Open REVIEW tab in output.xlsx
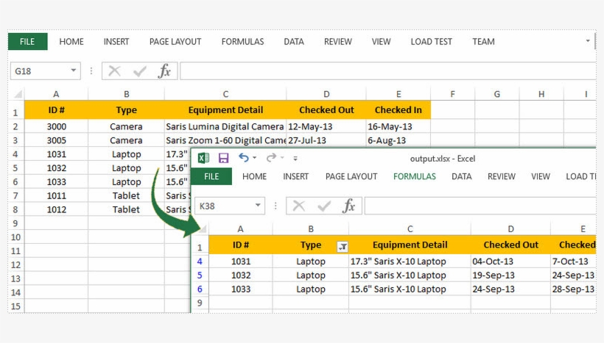Image resolution: width=604 pixels, height=343 pixels. 502,176
